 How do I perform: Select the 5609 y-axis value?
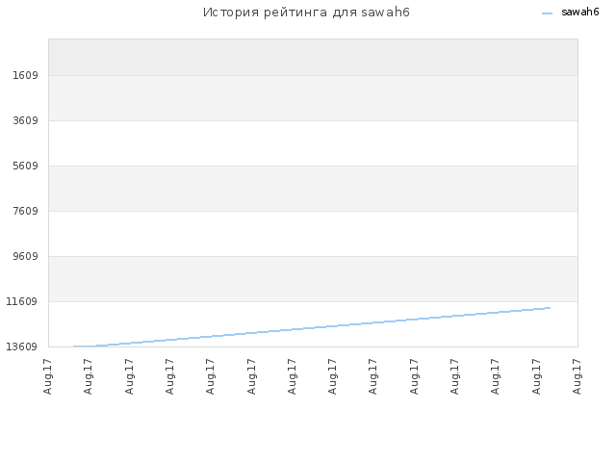[25, 166]
